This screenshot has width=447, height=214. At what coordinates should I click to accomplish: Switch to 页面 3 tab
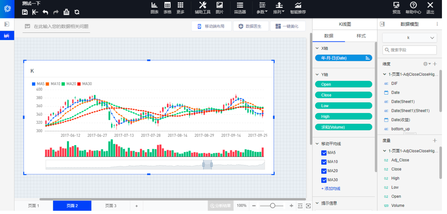tap(111, 206)
